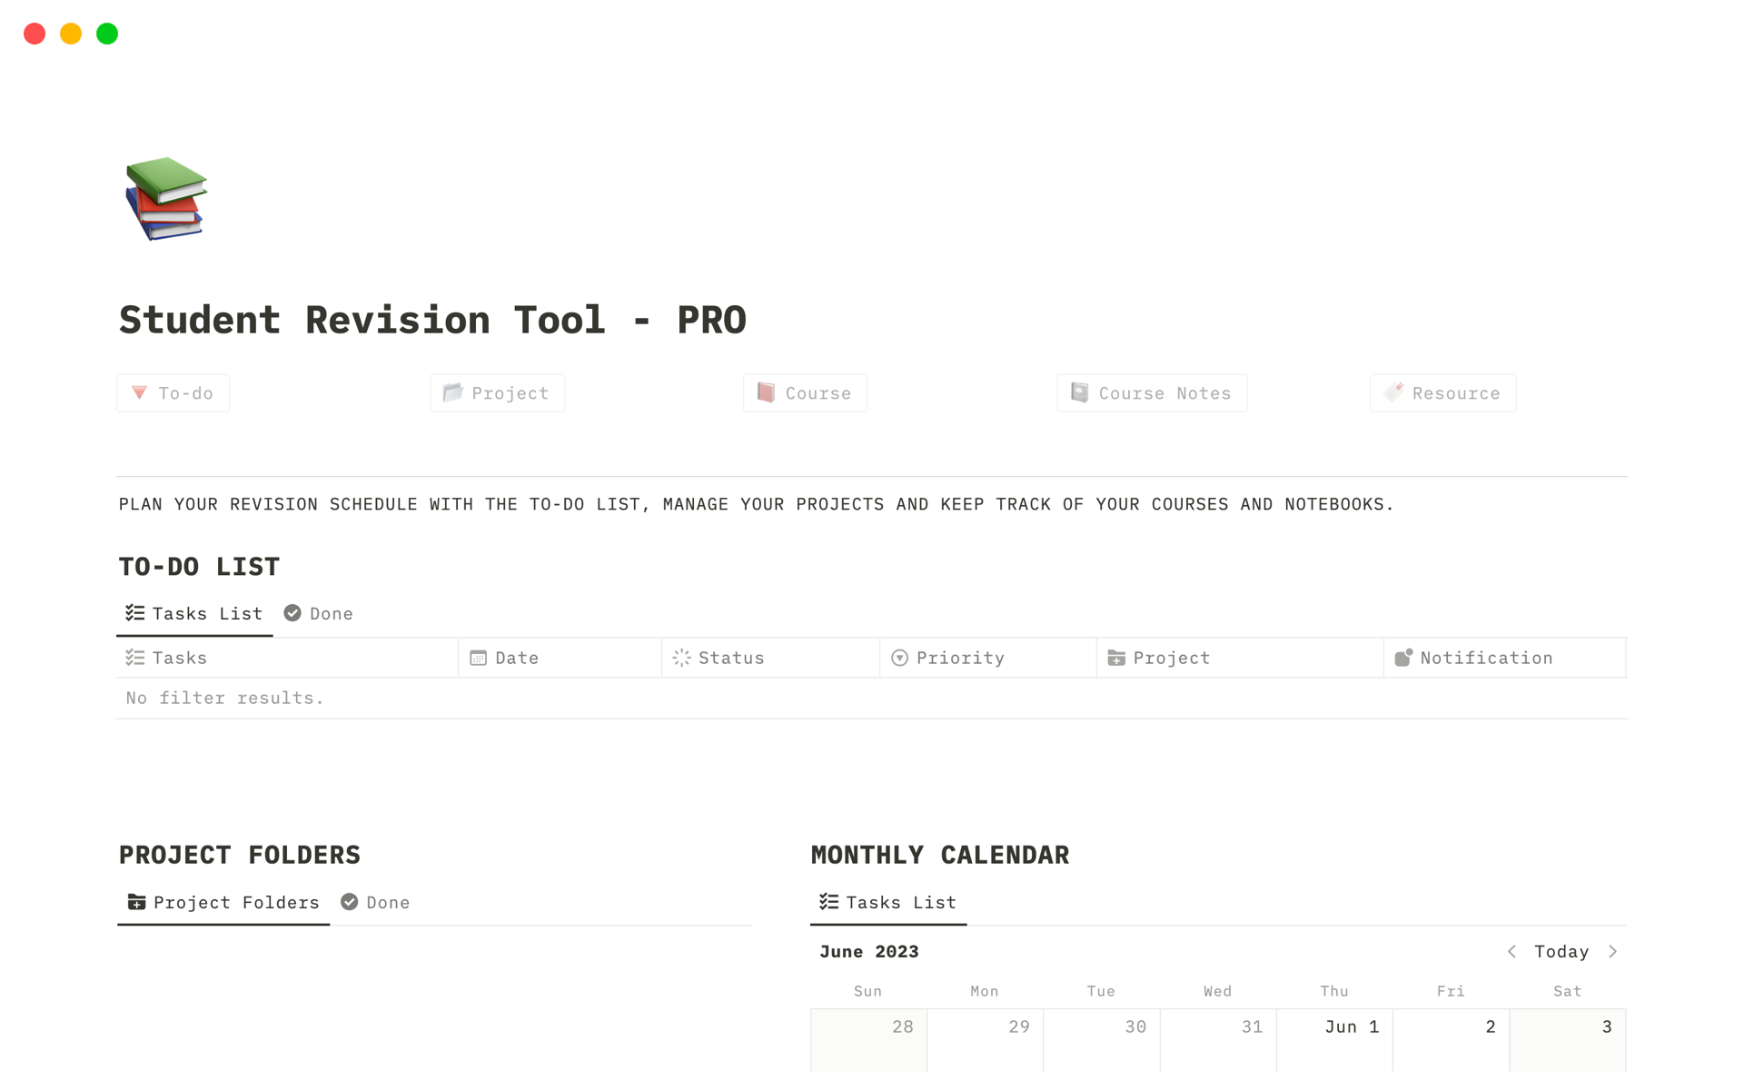Open the Course Notes notebook button
The image size is (1744, 1090).
(1151, 393)
